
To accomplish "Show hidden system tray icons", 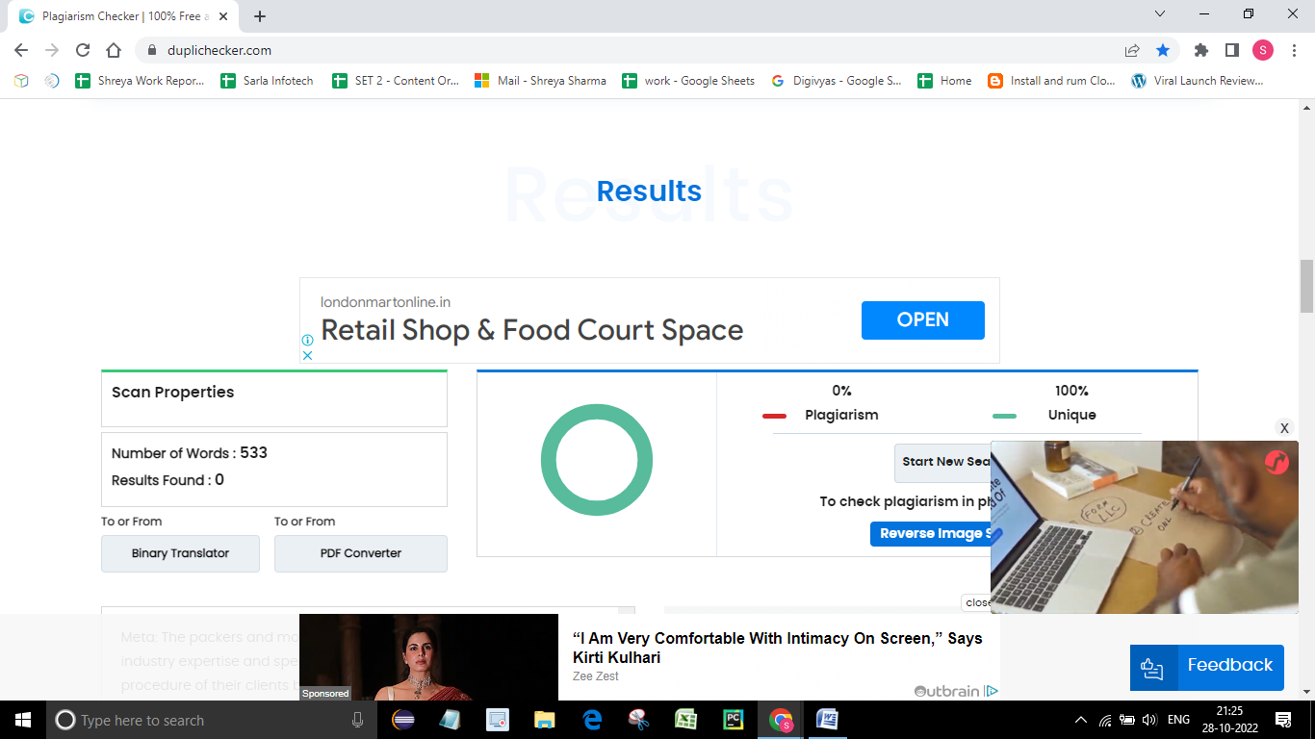I will point(1080,720).
